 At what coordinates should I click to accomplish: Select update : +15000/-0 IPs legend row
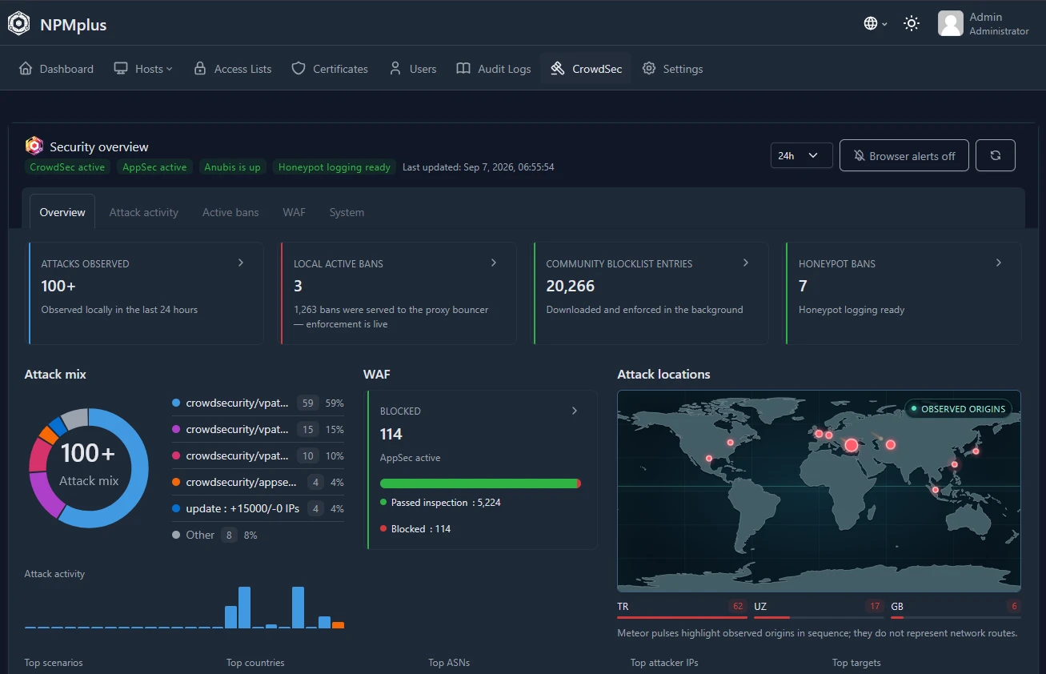tap(258, 509)
